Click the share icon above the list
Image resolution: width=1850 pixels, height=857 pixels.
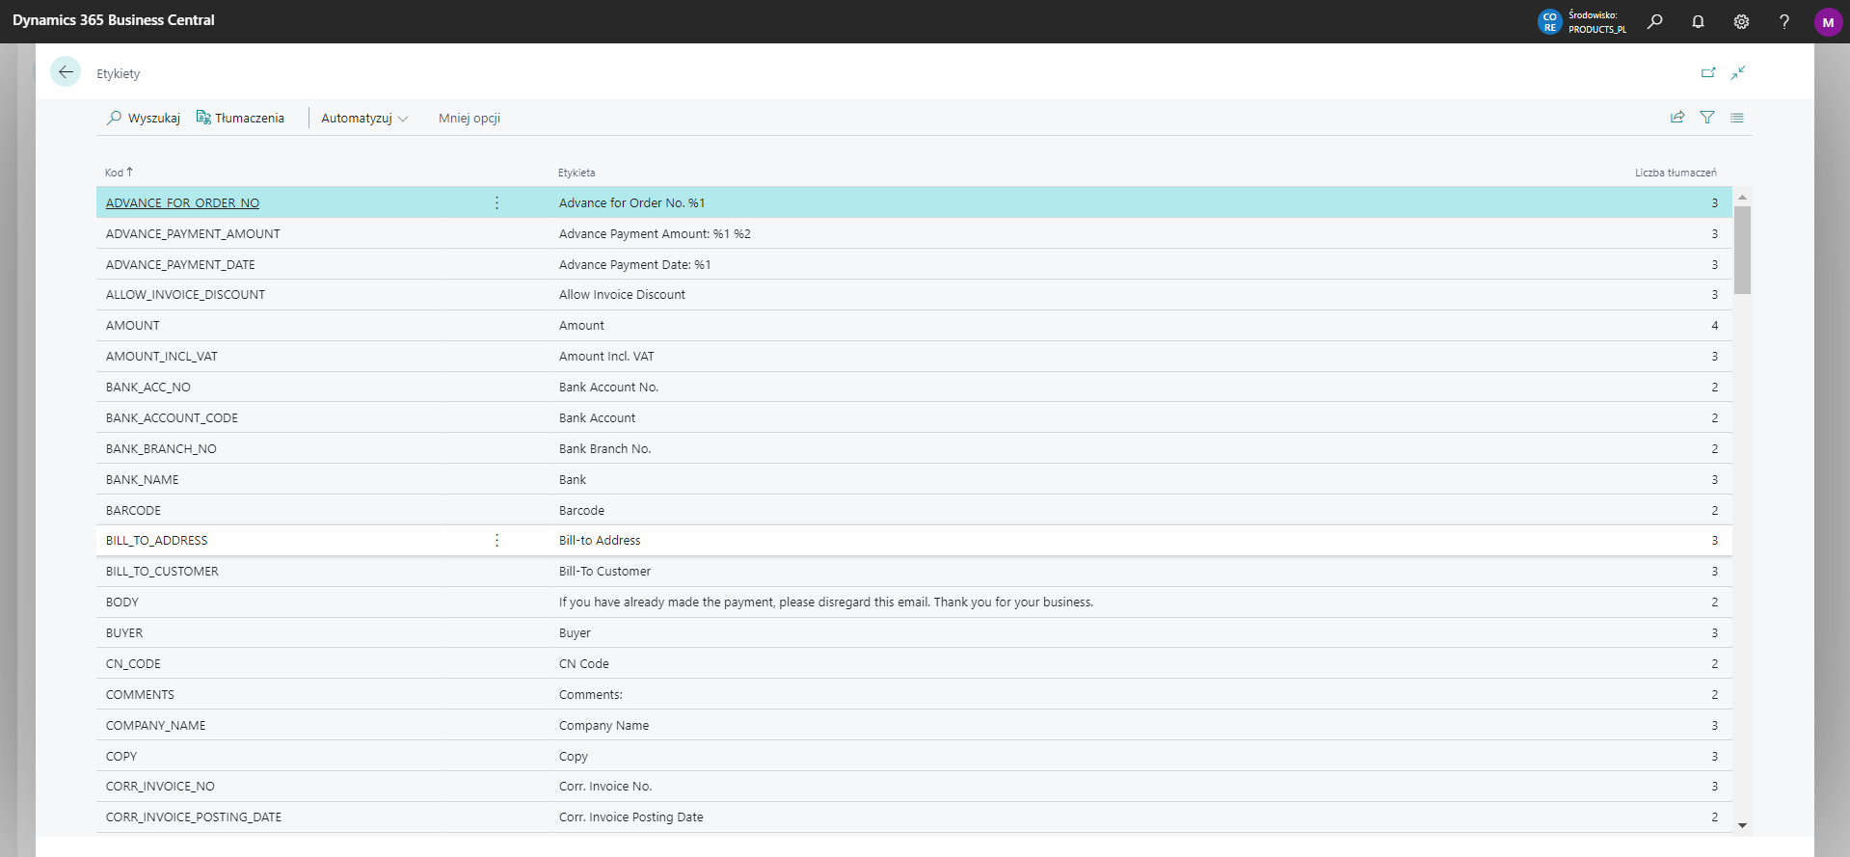[1677, 118]
